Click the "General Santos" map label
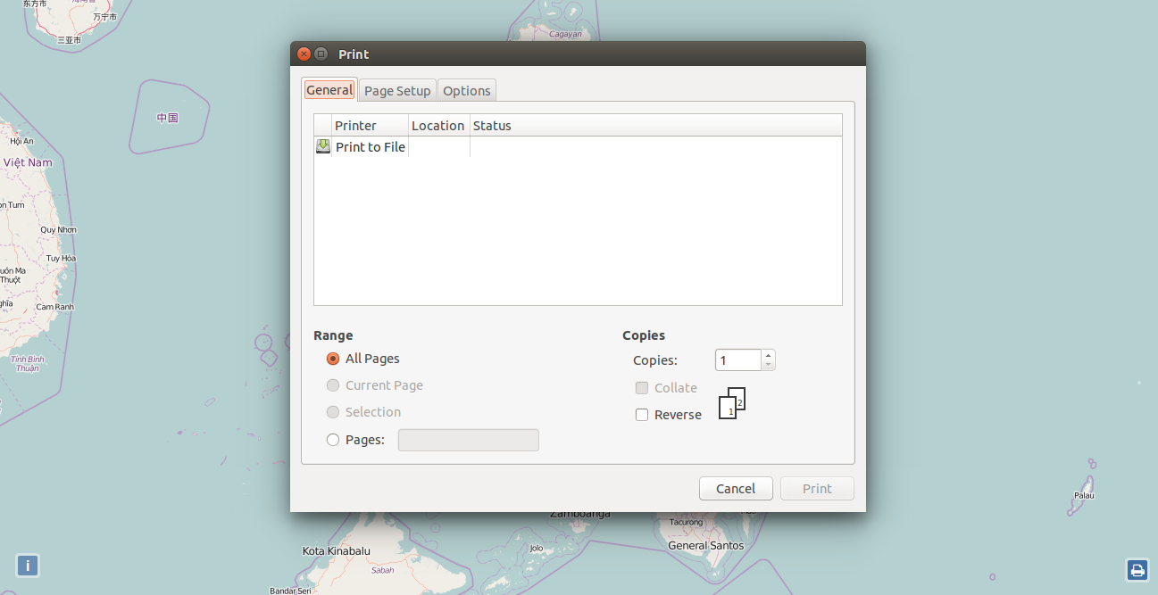The height and width of the screenshot is (595, 1158). (x=706, y=545)
